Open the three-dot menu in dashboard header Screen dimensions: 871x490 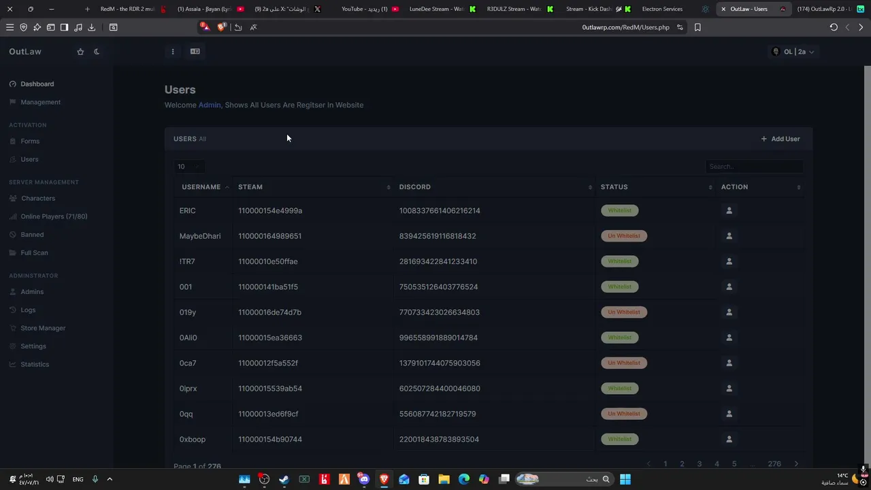173,52
